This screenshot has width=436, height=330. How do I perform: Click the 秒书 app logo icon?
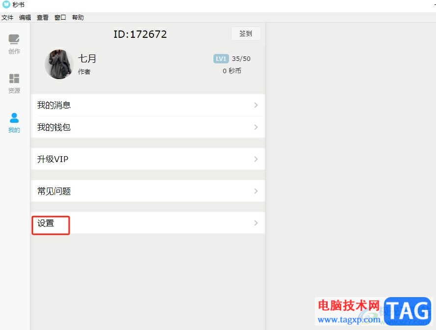pyautogui.click(x=6, y=4)
